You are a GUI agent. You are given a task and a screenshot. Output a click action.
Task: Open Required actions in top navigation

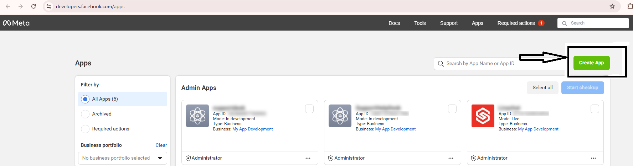(x=516, y=23)
